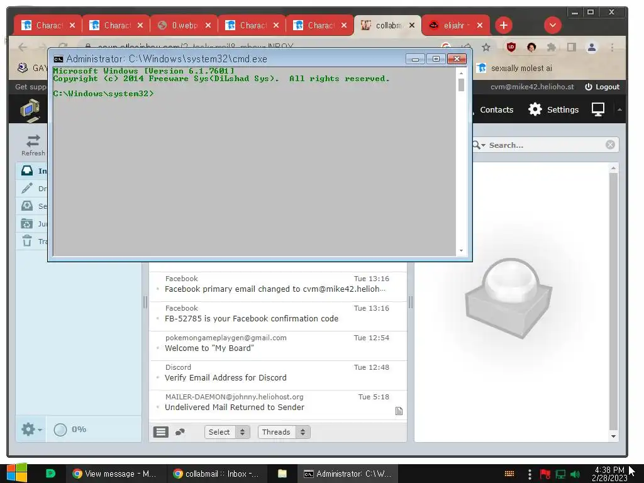Open the Junk folder icon
This screenshot has height=483, width=644.
click(27, 223)
